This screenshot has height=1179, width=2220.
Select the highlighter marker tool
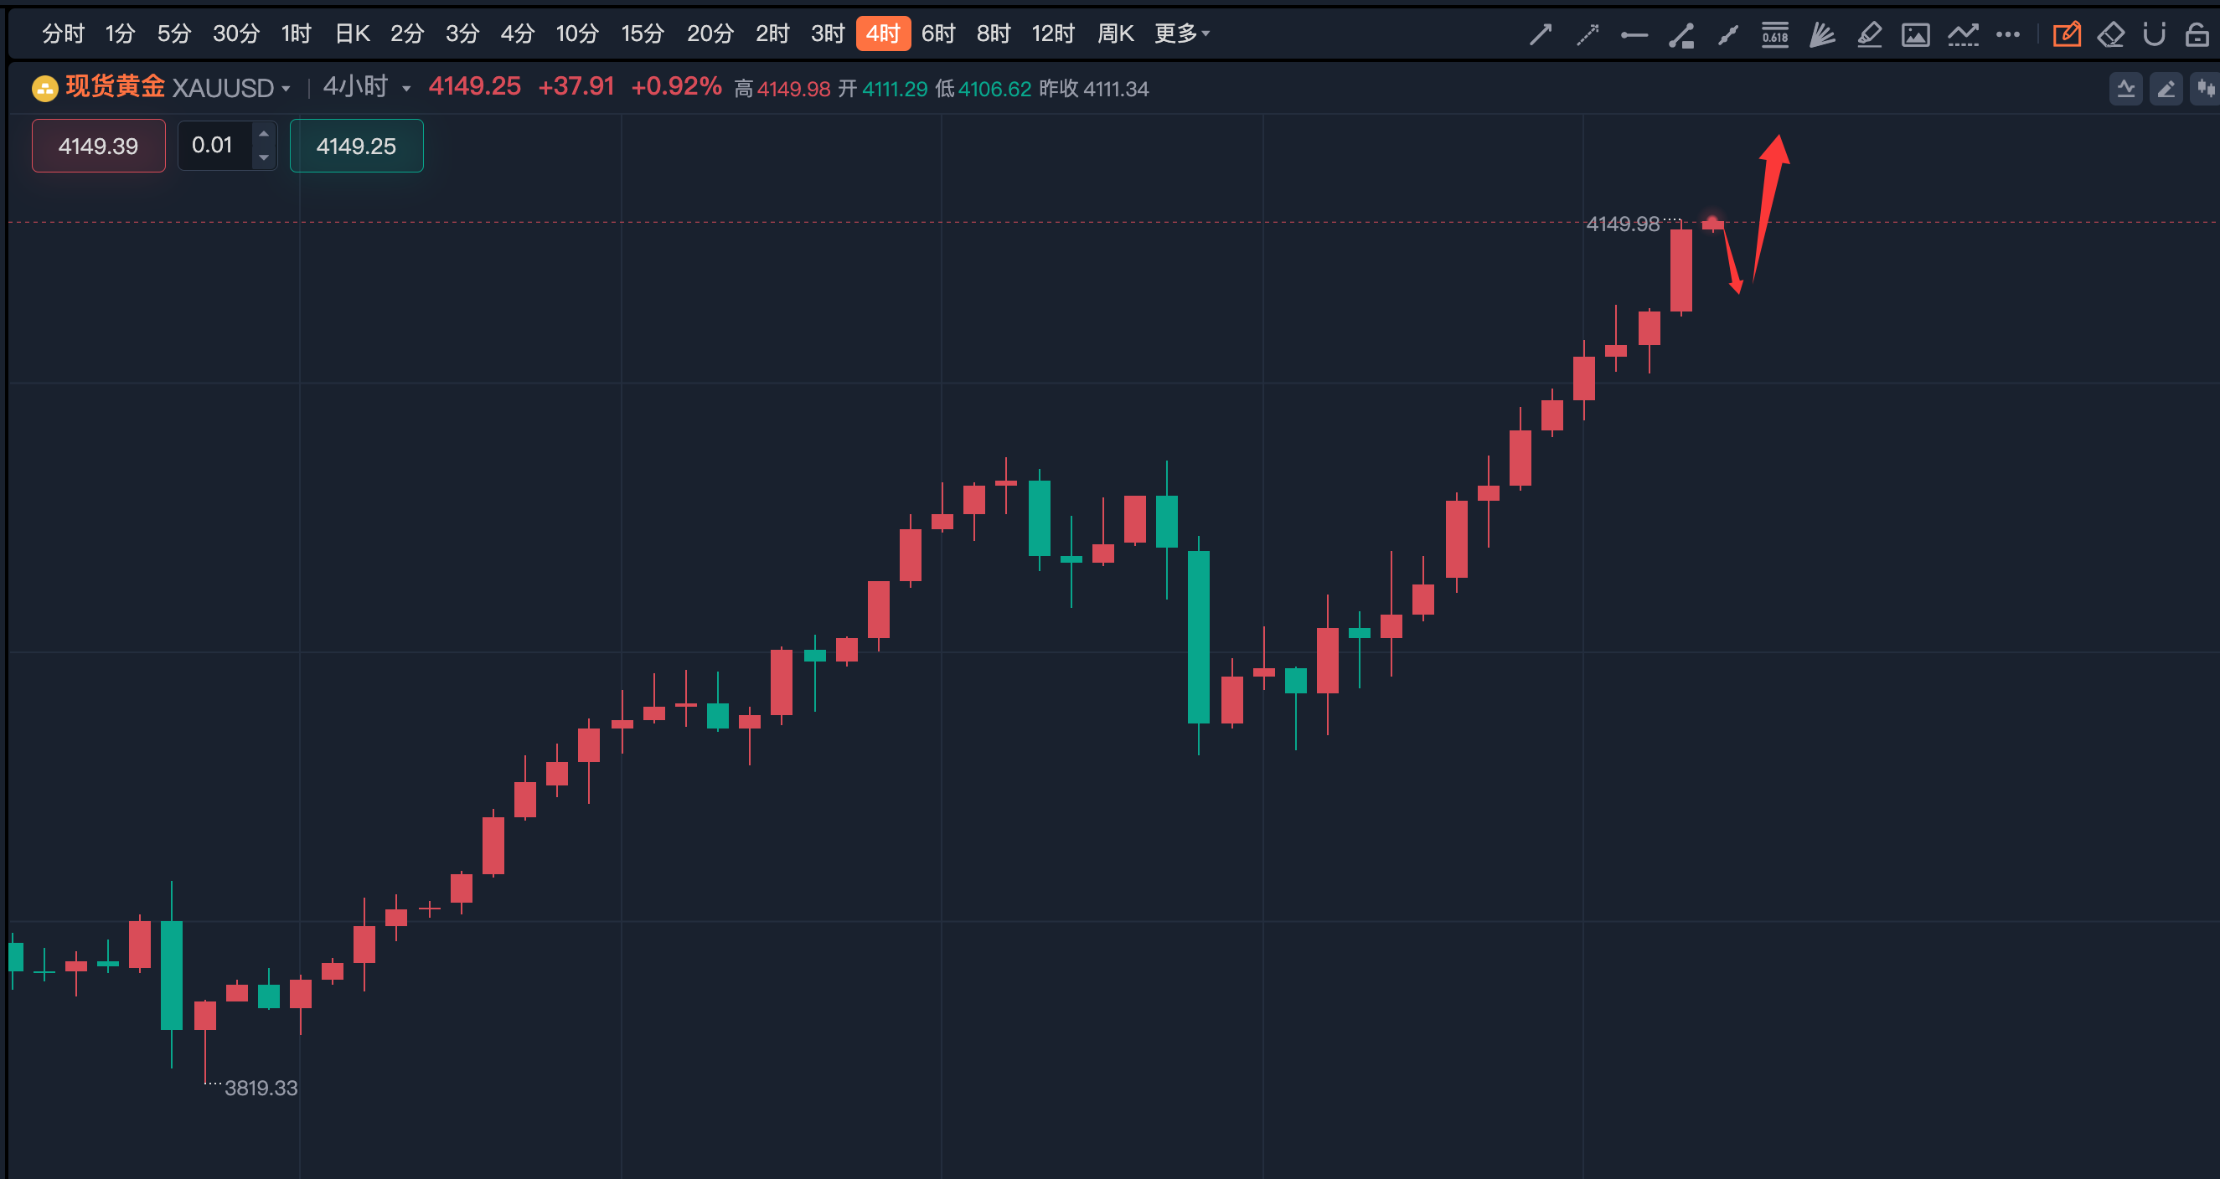(x=1868, y=34)
